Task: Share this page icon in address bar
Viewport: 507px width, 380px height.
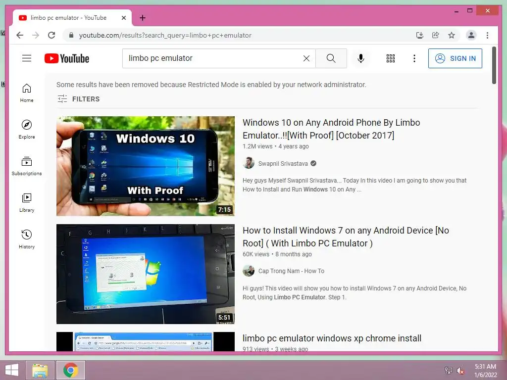Action: coord(436,35)
